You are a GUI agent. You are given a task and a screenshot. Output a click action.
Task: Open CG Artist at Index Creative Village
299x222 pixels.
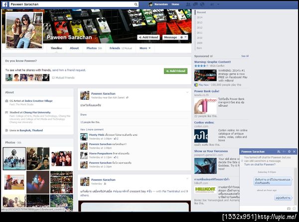click(31, 101)
